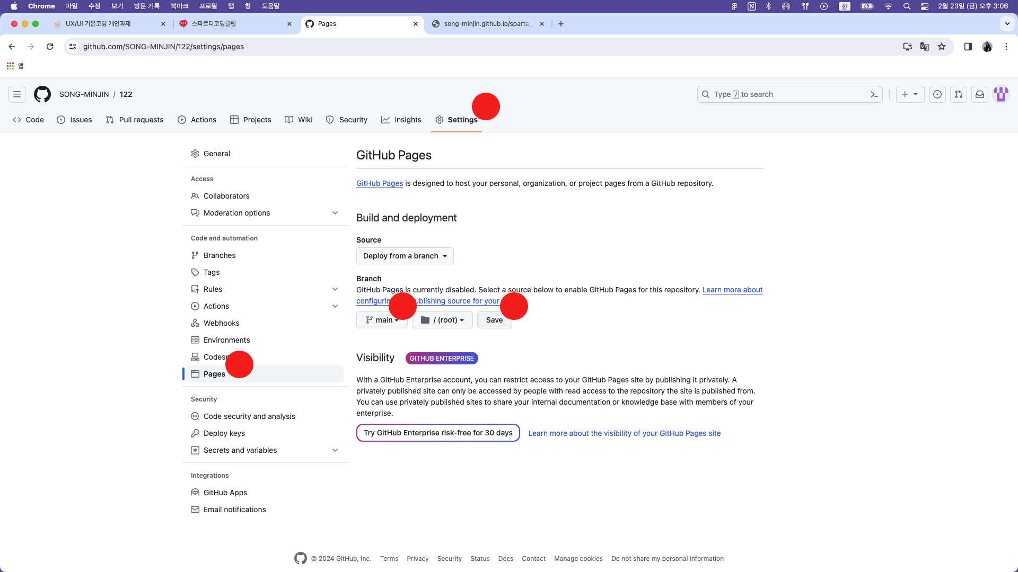The height and width of the screenshot is (572, 1018).
Task: Open Collaborators settings
Action: [x=265, y=196]
